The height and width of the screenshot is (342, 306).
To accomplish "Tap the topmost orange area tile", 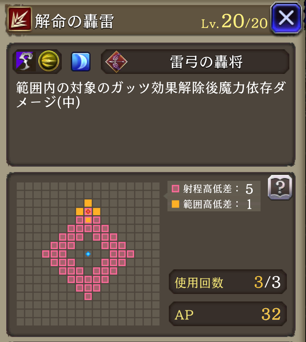I will (x=88, y=203).
